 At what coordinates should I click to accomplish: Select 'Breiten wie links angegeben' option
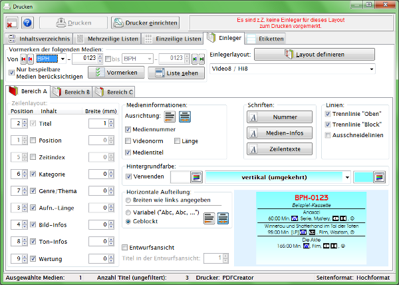tap(128, 199)
